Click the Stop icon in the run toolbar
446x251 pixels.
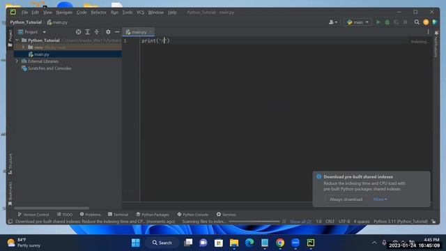click(406, 22)
